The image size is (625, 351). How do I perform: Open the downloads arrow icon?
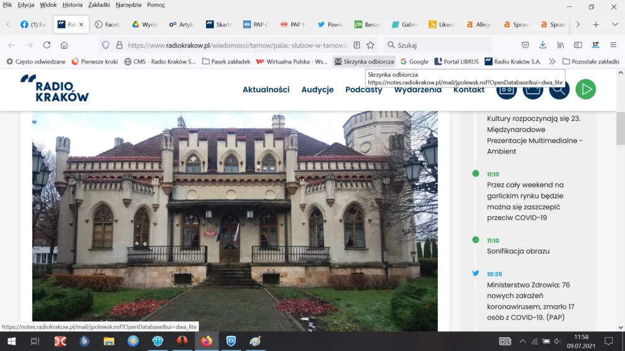click(542, 45)
